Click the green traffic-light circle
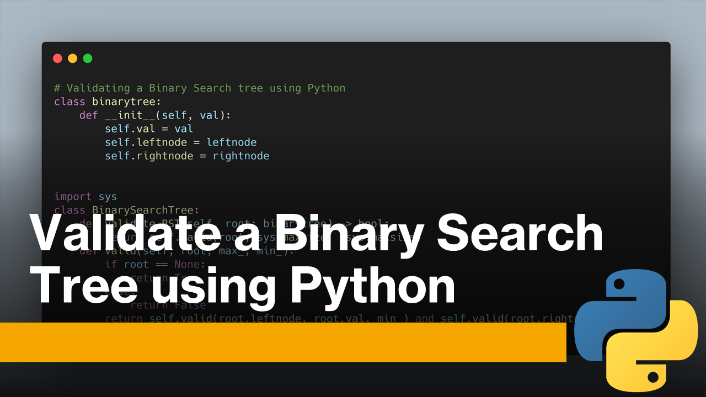 click(x=87, y=58)
